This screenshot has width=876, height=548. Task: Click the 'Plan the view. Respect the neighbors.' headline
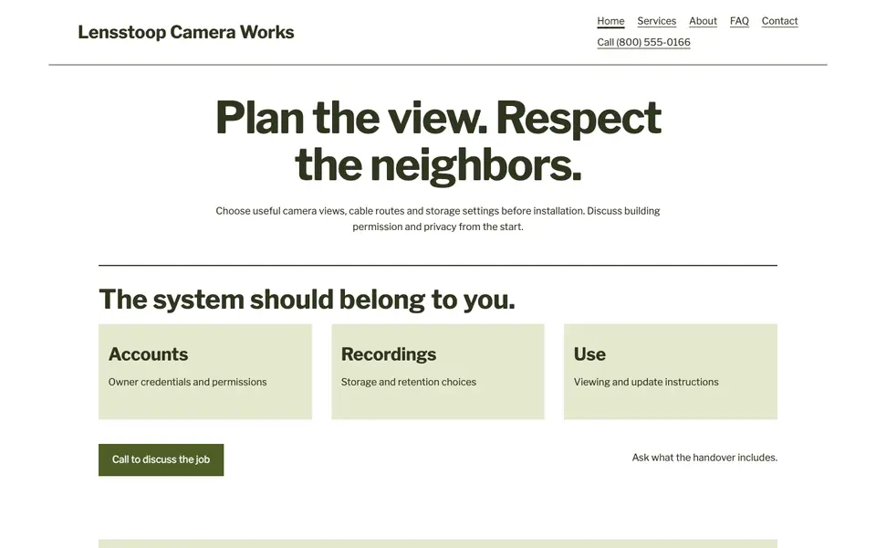tap(438, 142)
